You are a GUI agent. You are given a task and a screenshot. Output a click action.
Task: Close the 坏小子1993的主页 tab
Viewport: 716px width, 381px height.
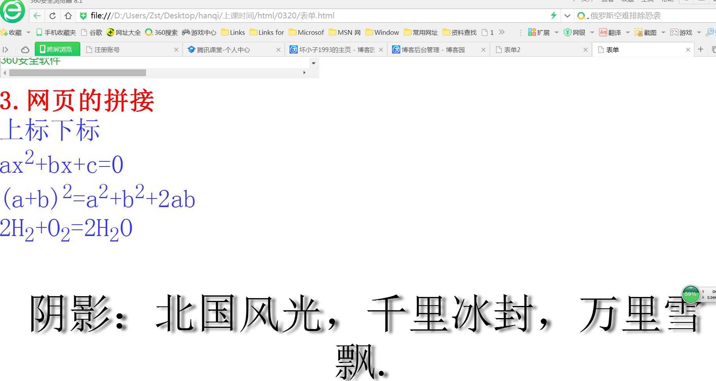click(381, 50)
